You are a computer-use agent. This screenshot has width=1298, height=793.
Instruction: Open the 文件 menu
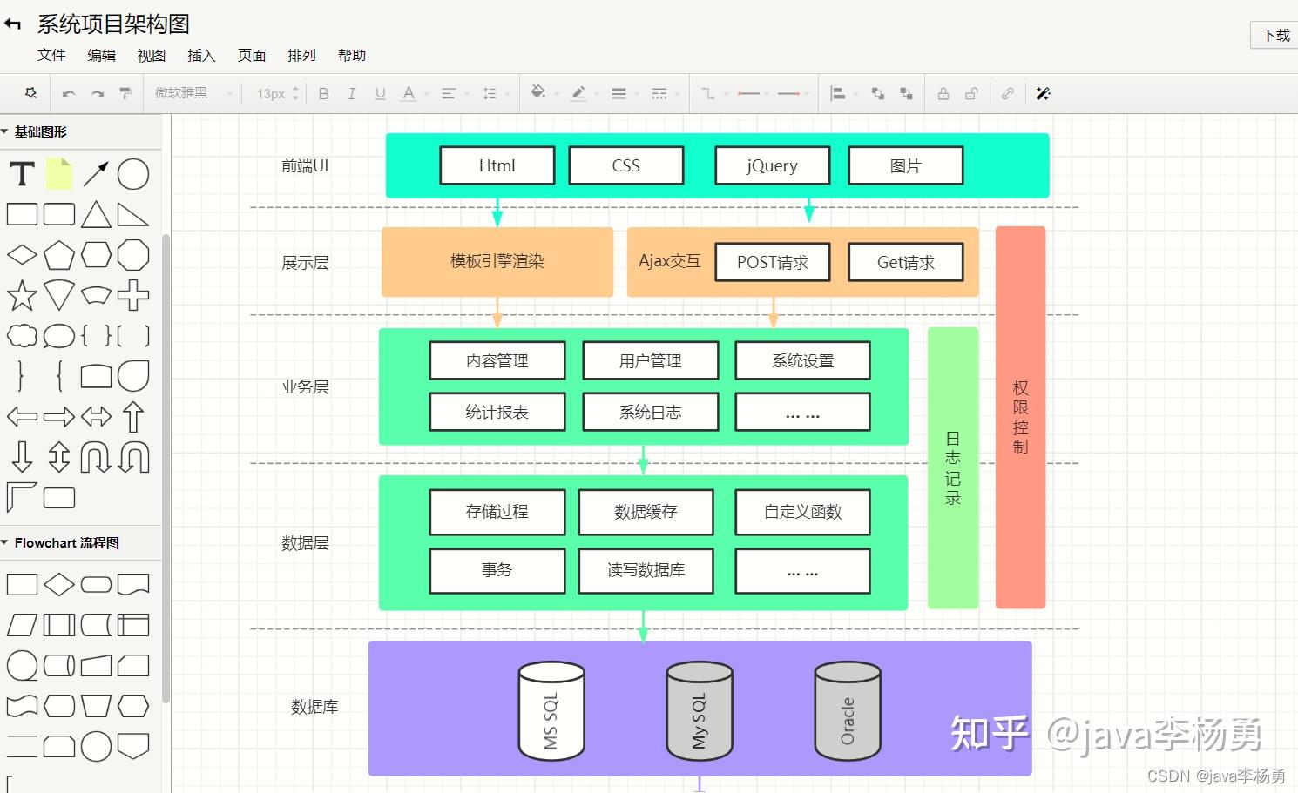coord(51,55)
